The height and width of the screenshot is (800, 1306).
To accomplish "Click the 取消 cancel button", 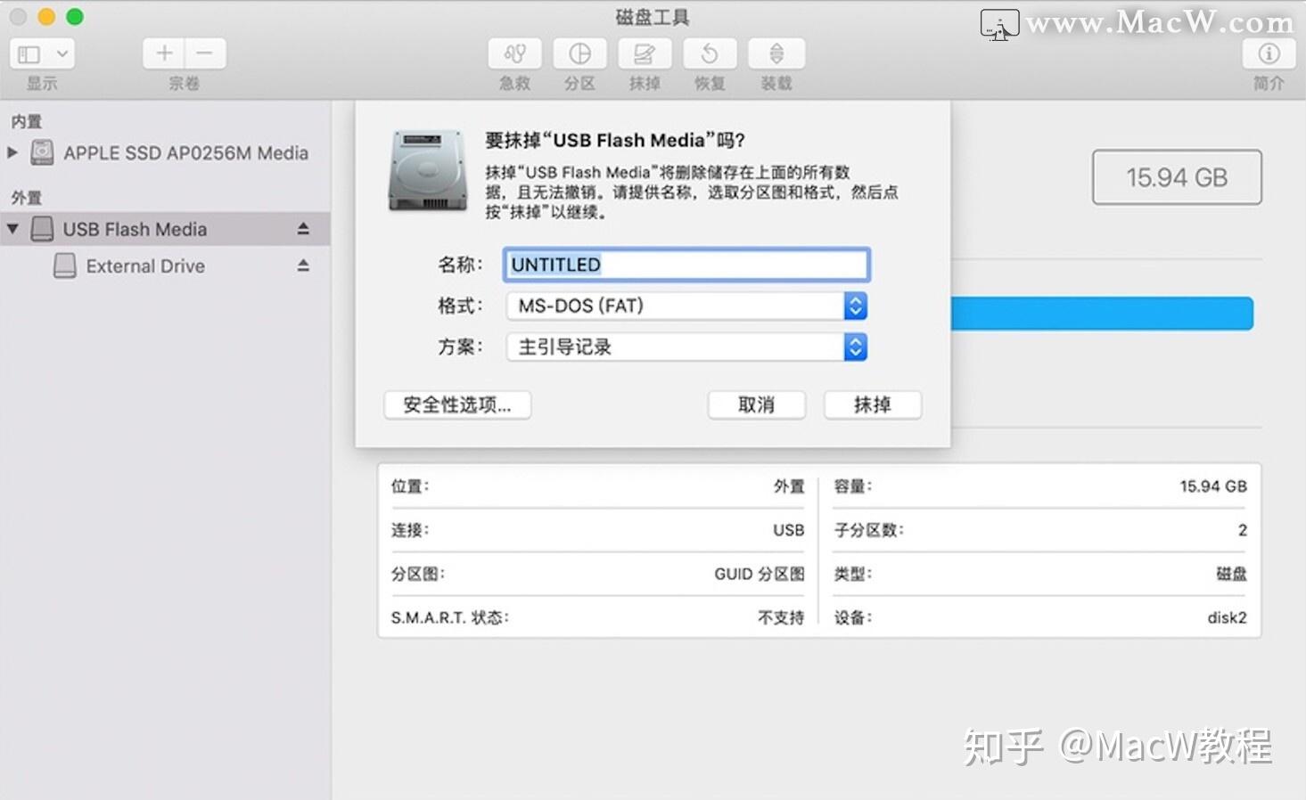I will pos(757,404).
